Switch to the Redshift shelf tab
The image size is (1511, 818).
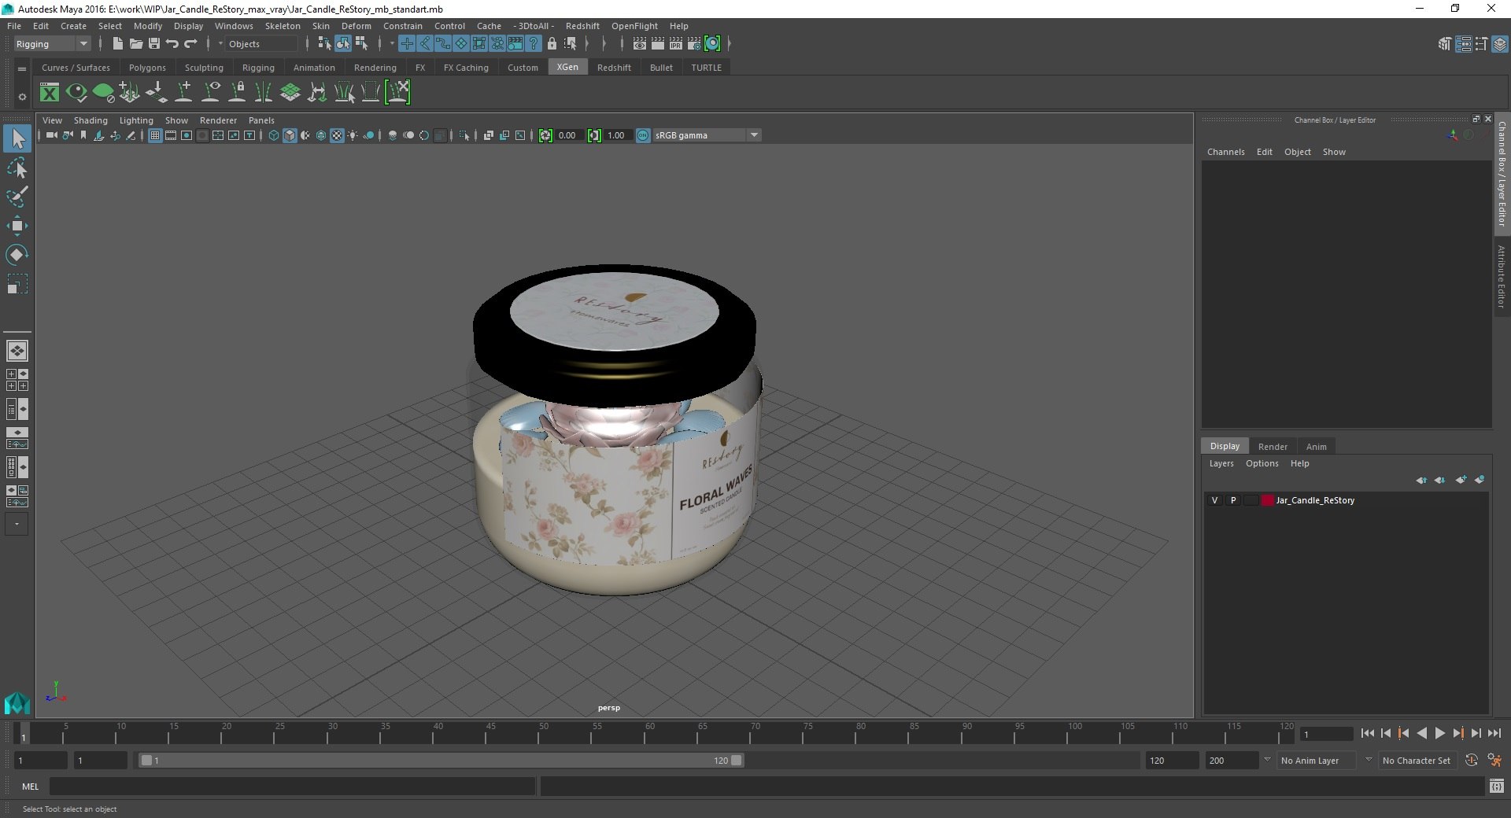pos(614,68)
